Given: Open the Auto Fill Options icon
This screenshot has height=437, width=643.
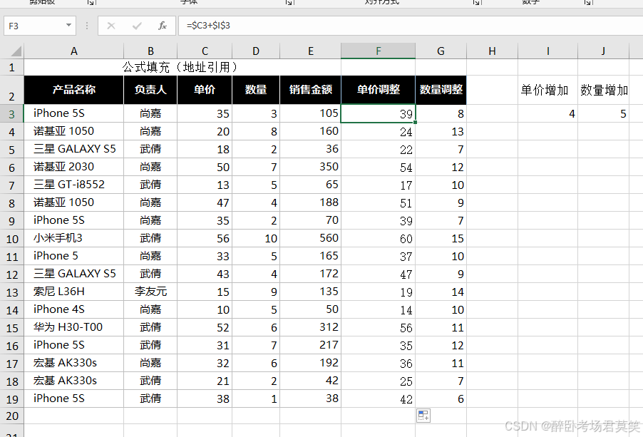Looking at the screenshot, I should click(x=423, y=416).
